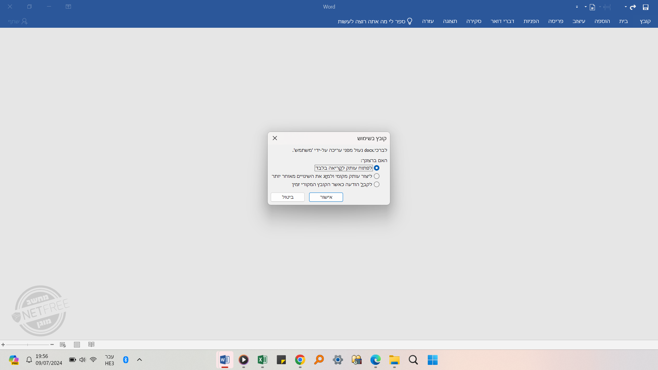The image size is (658, 370).
Task: Open Excel from the taskbar
Action: point(262,360)
